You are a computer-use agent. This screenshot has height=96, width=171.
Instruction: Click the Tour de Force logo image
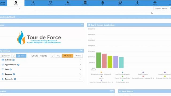39,38
